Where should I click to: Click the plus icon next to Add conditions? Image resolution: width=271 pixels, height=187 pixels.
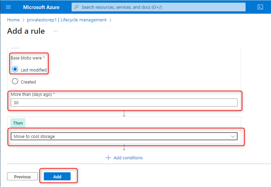108,158
